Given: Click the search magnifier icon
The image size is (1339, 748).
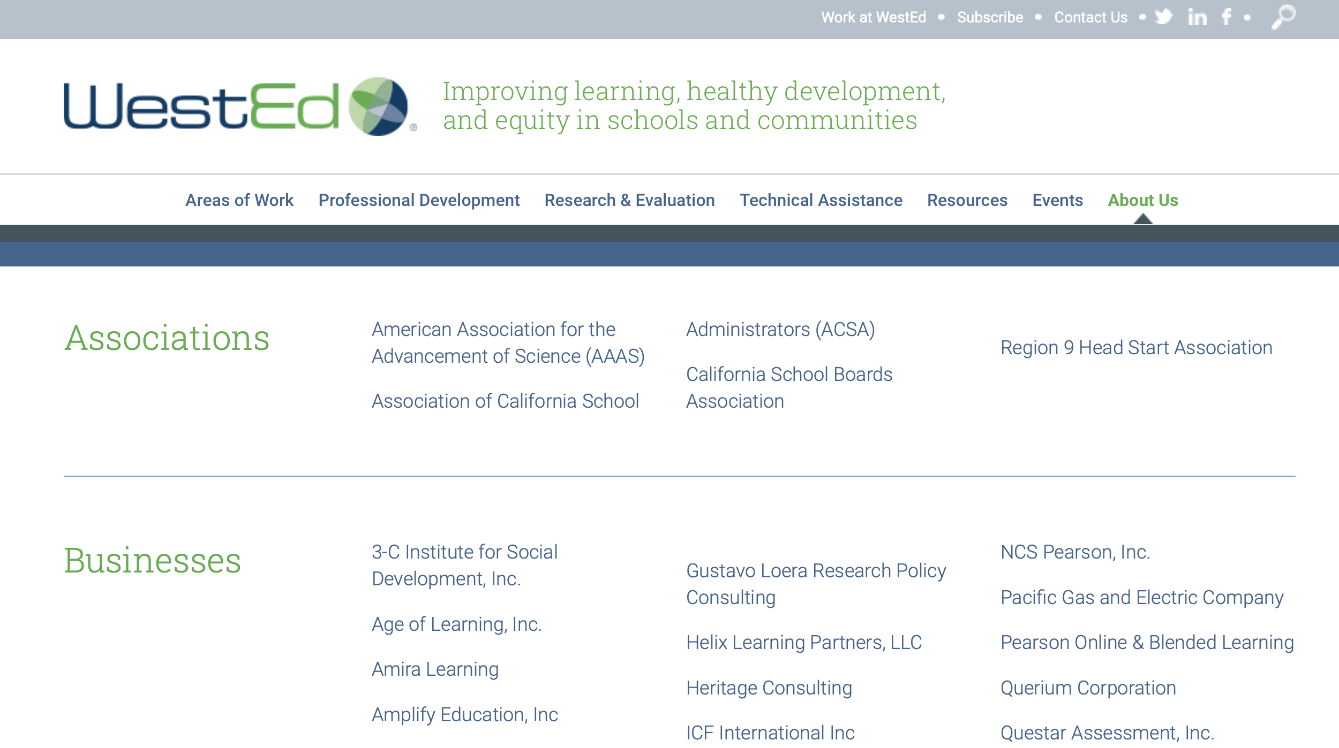Looking at the screenshot, I should (1283, 17).
